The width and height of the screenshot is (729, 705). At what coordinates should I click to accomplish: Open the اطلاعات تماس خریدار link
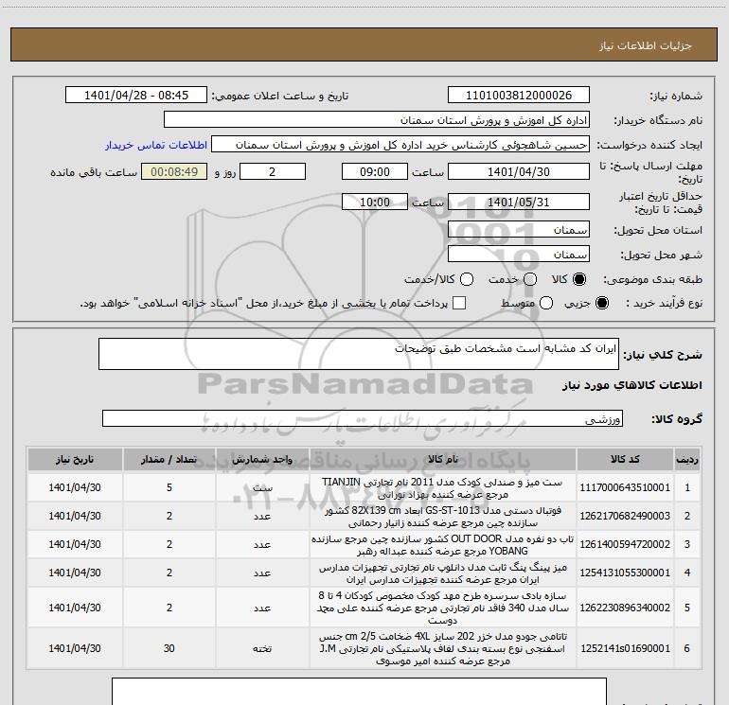coord(156,145)
